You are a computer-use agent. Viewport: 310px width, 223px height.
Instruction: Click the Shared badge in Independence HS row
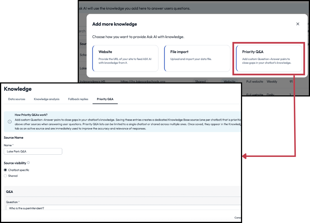click(200, 81)
